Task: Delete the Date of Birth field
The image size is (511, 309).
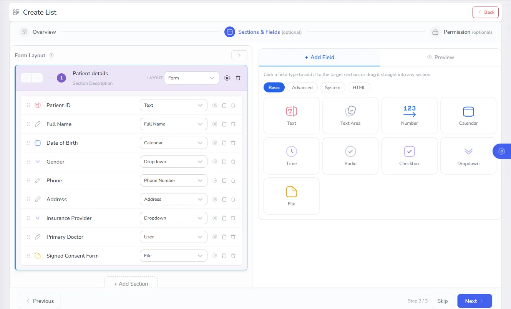Action: click(233, 143)
